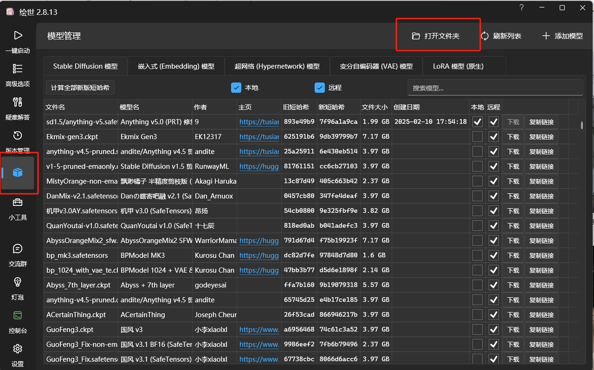
Task: Open the 设置 settings gear icon
Action: [x=18, y=349]
